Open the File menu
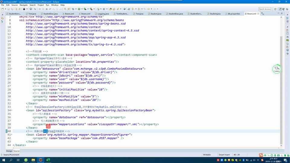The width and height of the screenshot is (290, 163). 3,5
